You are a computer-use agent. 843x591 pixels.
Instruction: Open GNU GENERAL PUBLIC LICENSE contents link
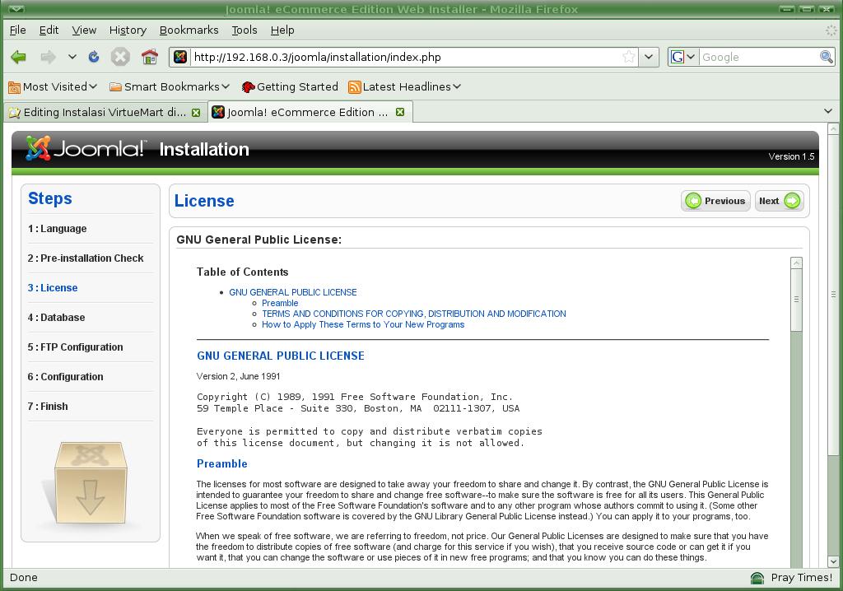[293, 292]
